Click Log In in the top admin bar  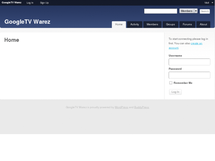tap(30, 3)
